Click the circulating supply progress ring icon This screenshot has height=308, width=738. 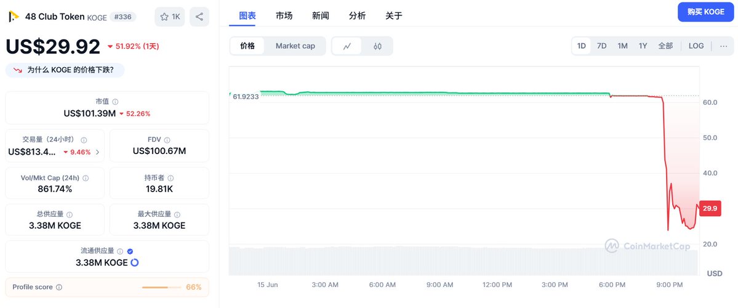(135, 262)
